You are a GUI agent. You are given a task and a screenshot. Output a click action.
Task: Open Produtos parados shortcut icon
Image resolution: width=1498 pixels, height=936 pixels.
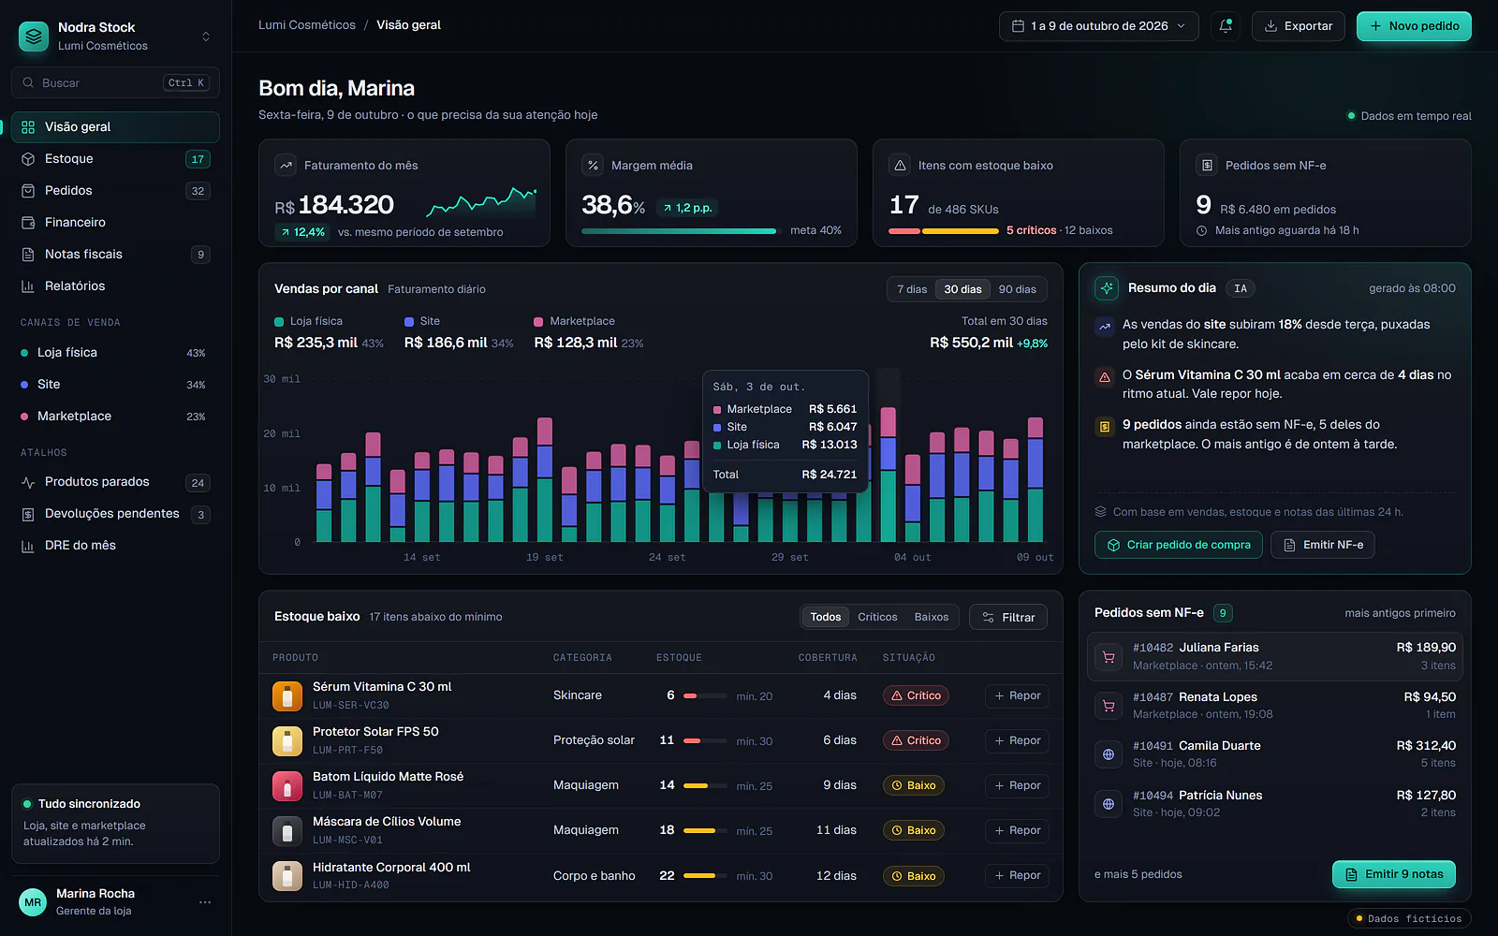pyautogui.click(x=28, y=482)
